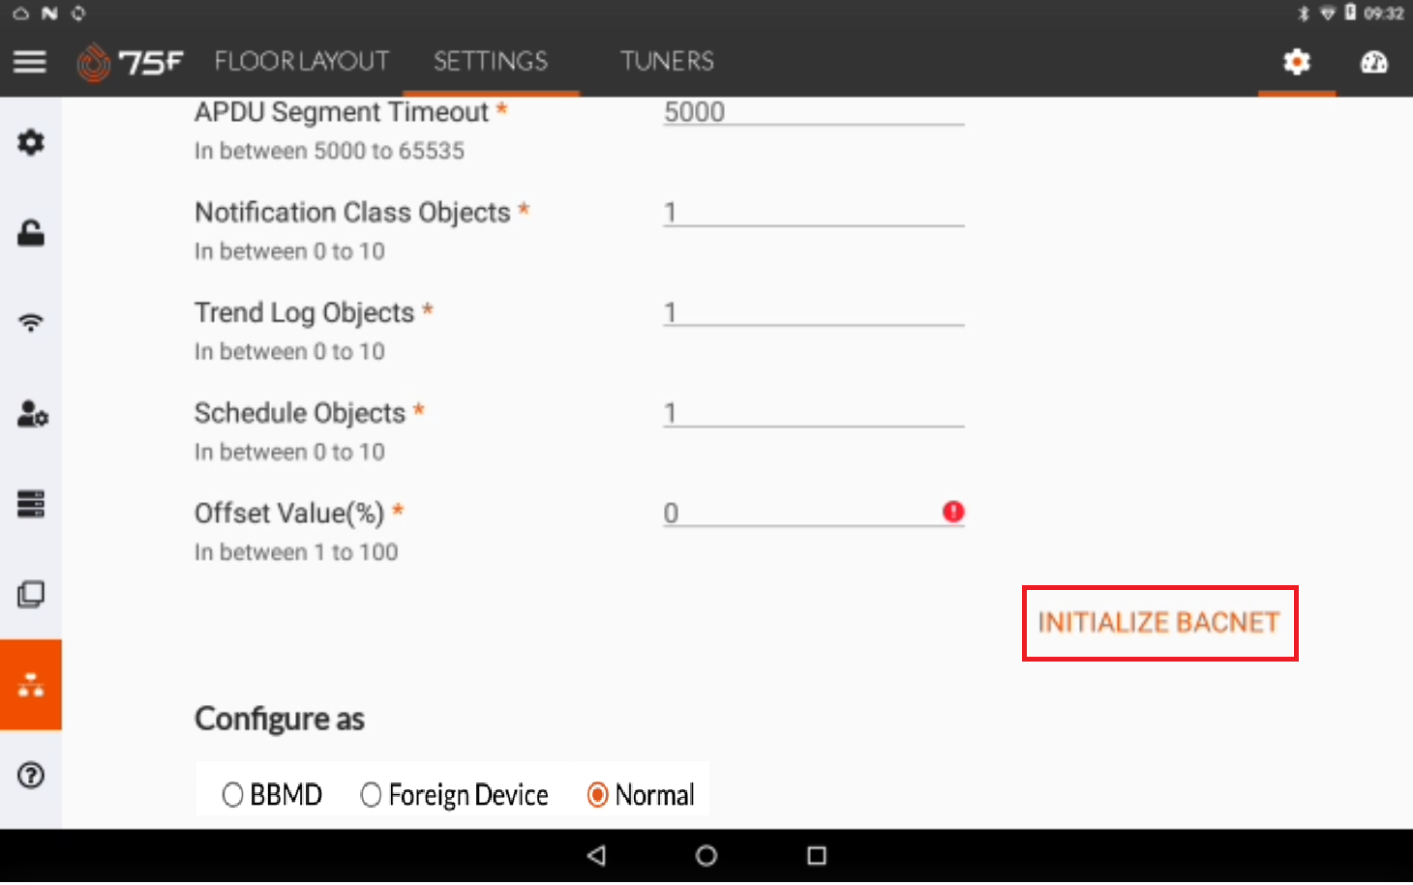1413x885 pixels.
Task: Click the Offset Value error indicator
Action: pyautogui.click(x=953, y=512)
